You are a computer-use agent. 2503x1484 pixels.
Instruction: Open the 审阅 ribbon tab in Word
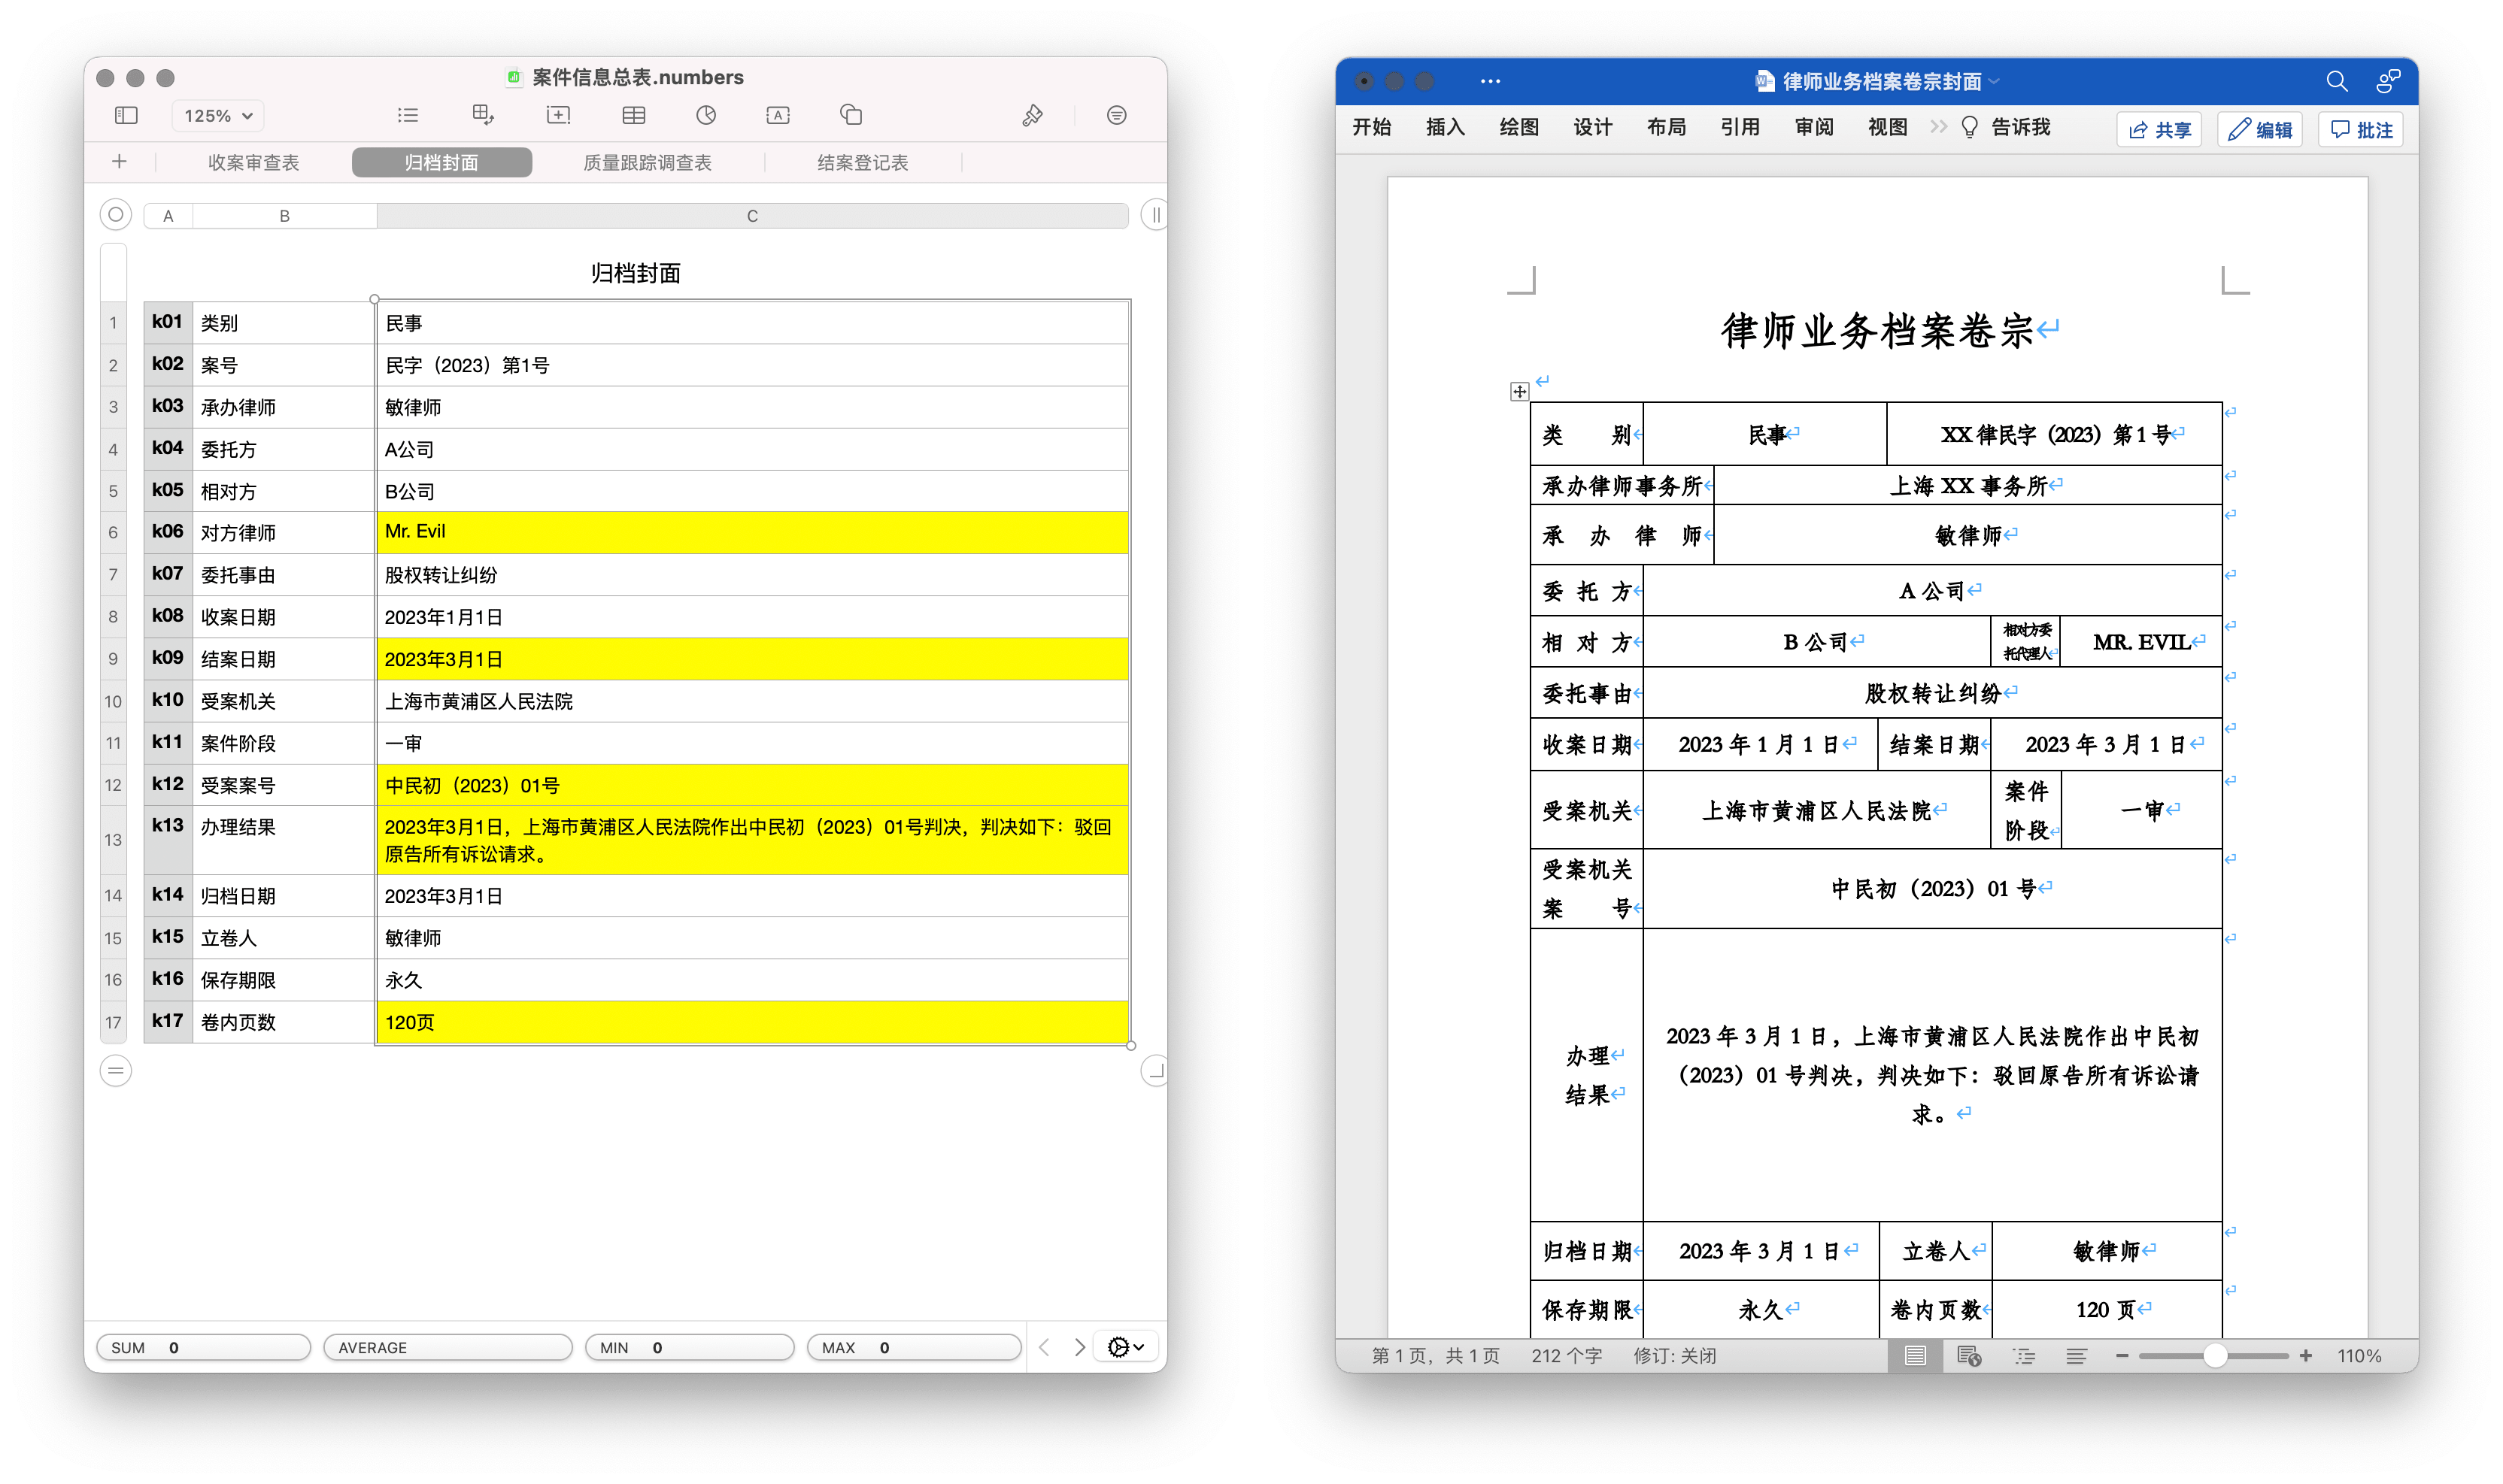click(1814, 127)
